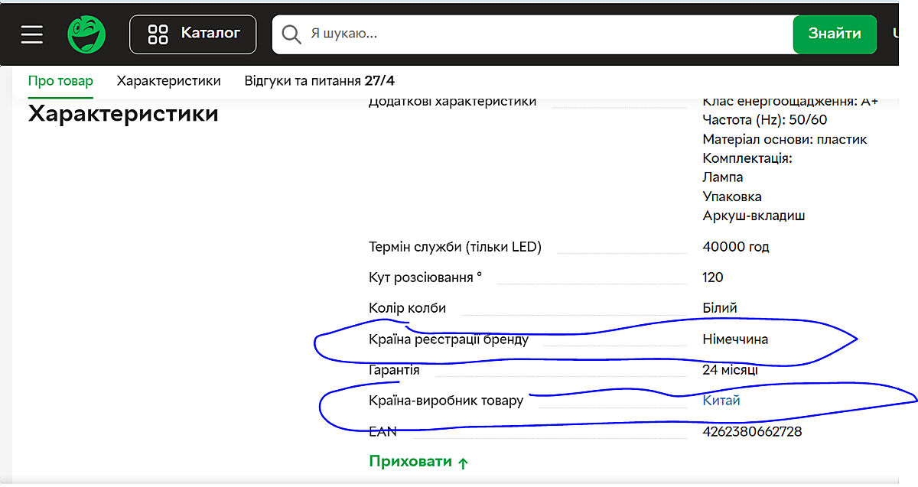Collapse specs with Приховати
Image resolution: width=918 pixels, height=487 pixels.
tap(418, 462)
